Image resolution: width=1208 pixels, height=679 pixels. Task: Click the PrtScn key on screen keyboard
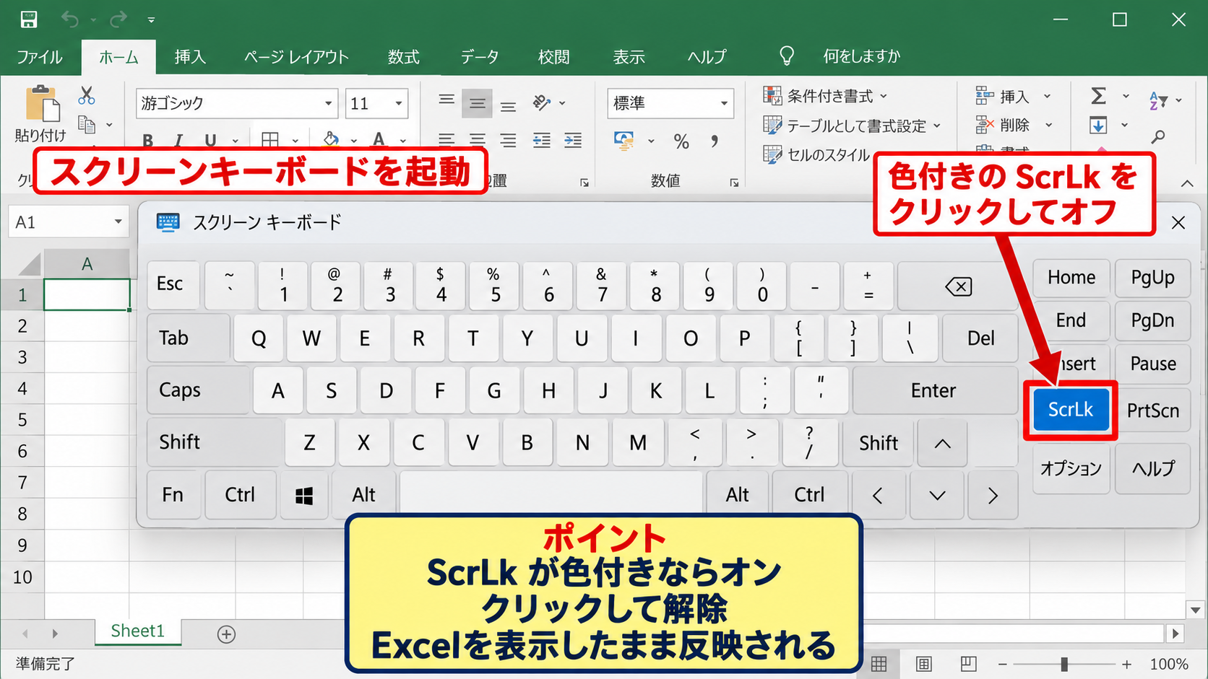[x=1153, y=411]
